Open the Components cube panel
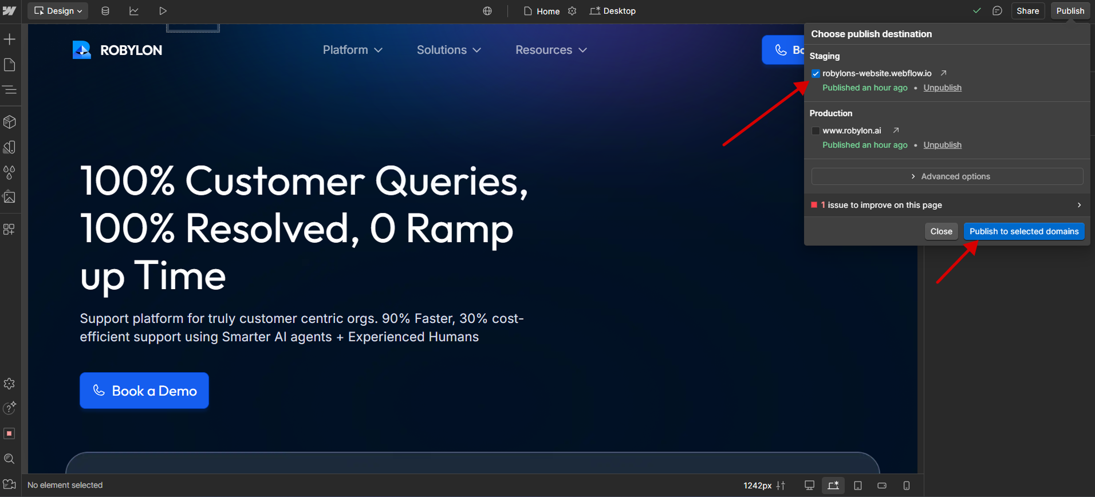 pos(10,122)
